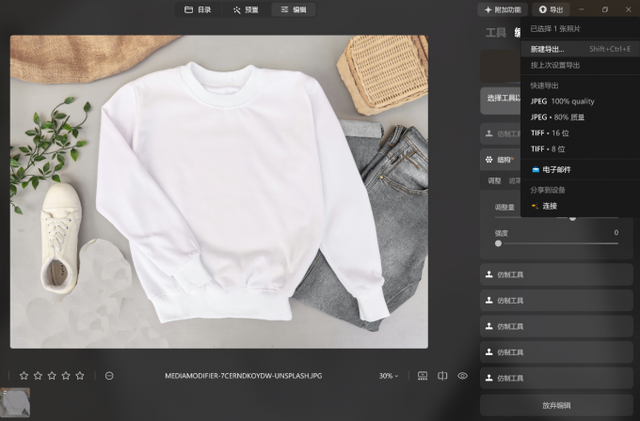The height and width of the screenshot is (421, 640).
Task: Click the 电子邮件 mail icon entry
Action: (x=552, y=169)
